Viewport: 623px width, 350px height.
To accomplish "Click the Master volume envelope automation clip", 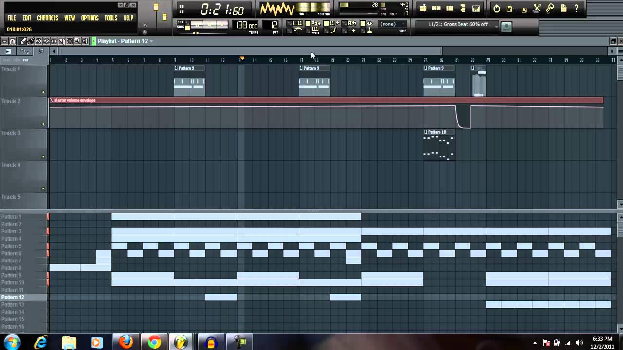I will (326, 113).
